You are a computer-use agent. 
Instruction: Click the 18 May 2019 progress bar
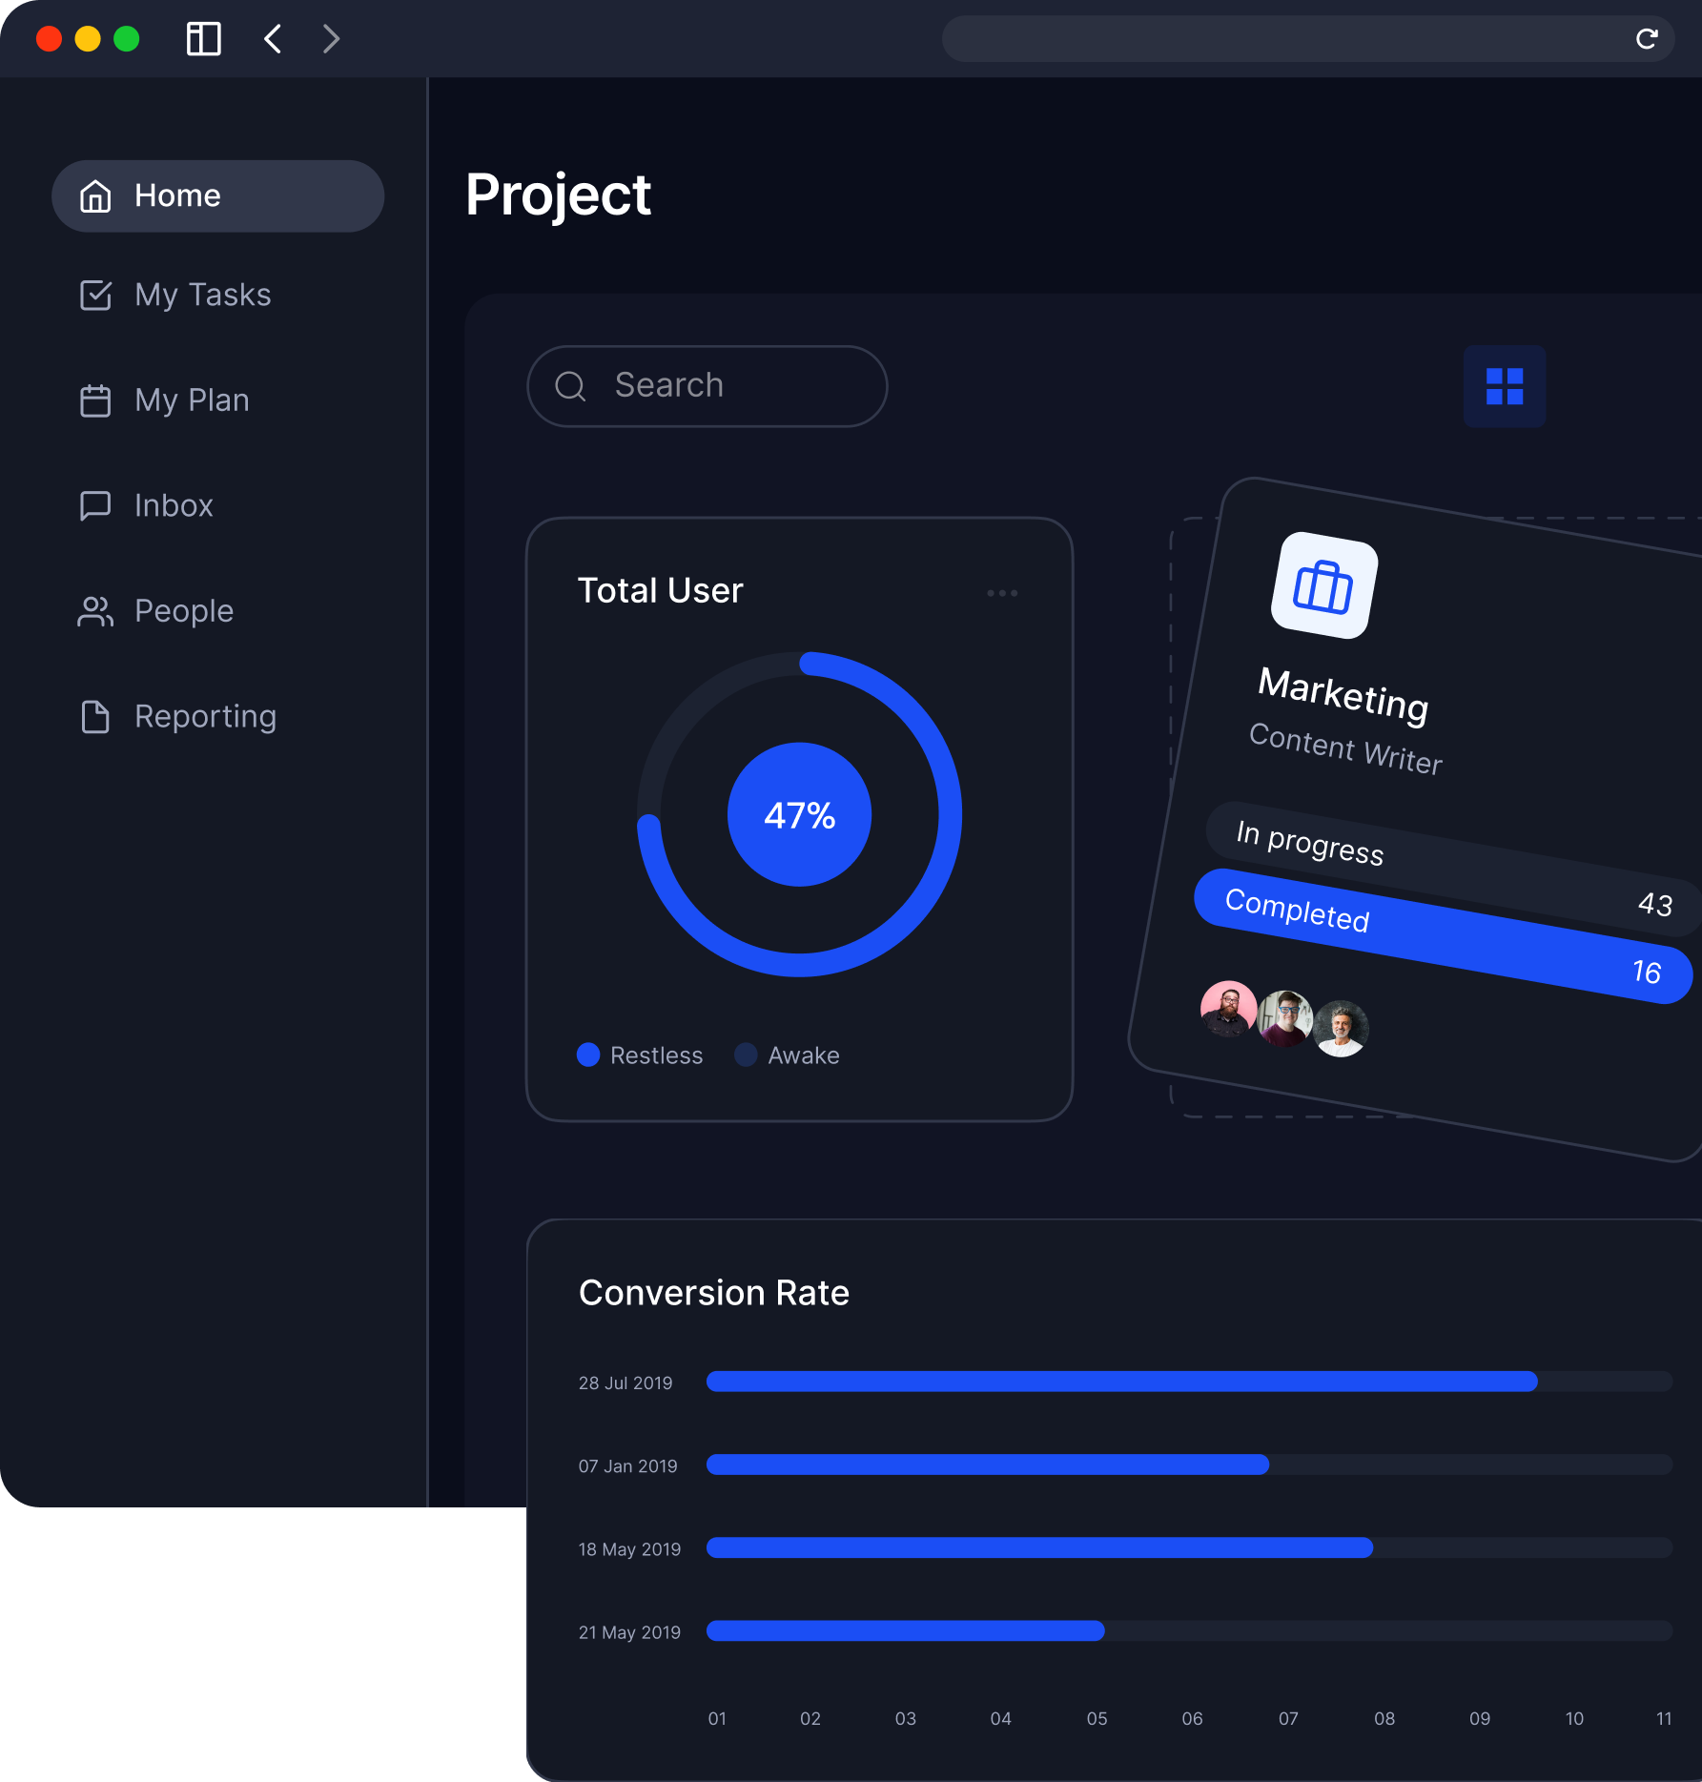tap(1189, 1547)
